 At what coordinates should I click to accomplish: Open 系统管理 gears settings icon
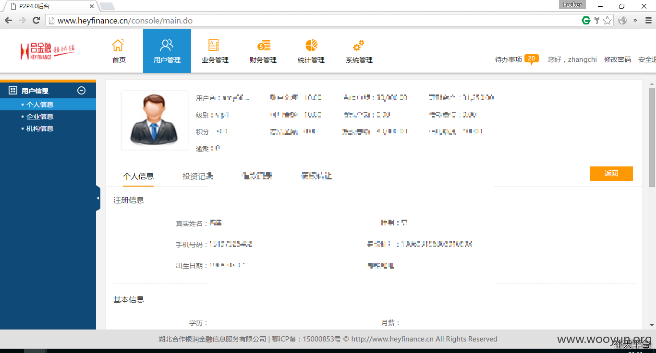pyautogui.click(x=359, y=46)
